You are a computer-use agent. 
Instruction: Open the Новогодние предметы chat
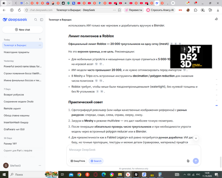[23, 52]
